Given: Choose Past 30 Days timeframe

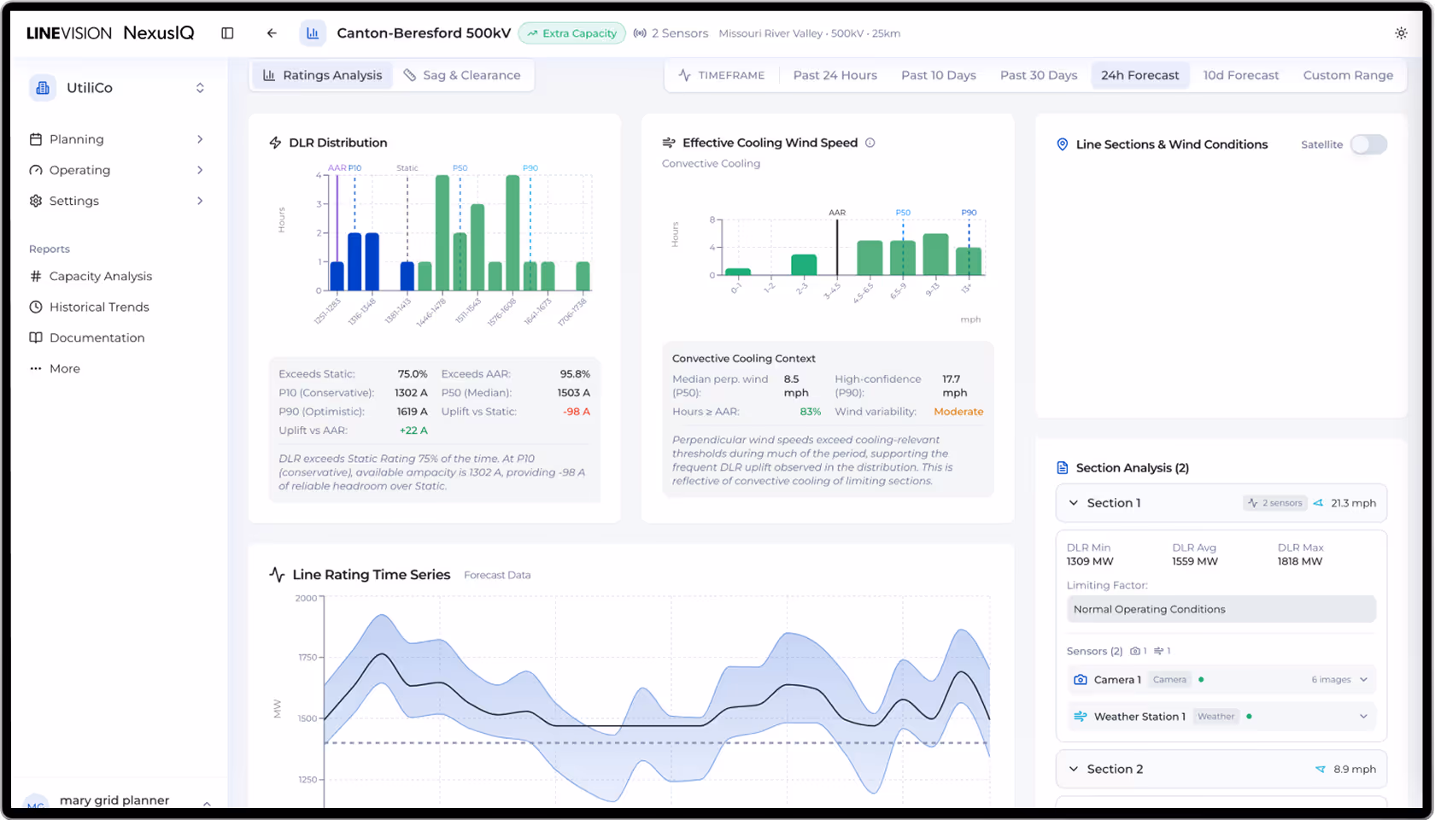Looking at the screenshot, I should tap(1039, 75).
